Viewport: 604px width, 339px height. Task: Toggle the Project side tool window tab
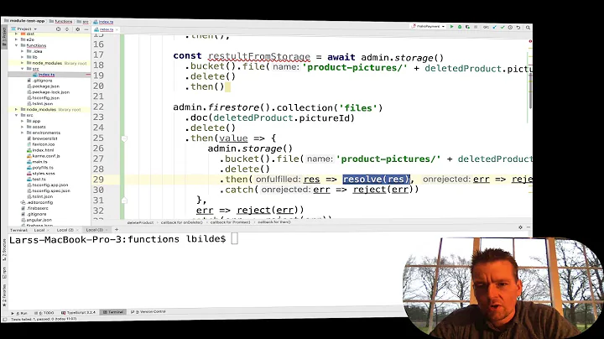click(4, 35)
